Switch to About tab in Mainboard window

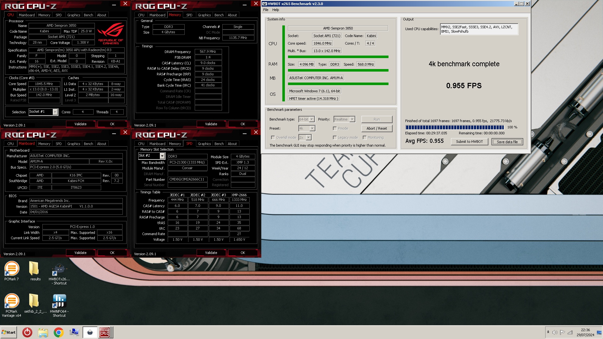pos(101,144)
